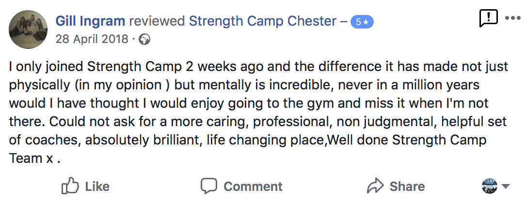Click the Gill Ingram name link
Image resolution: width=526 pixels, height=202 pixels.
pos(90,21)
